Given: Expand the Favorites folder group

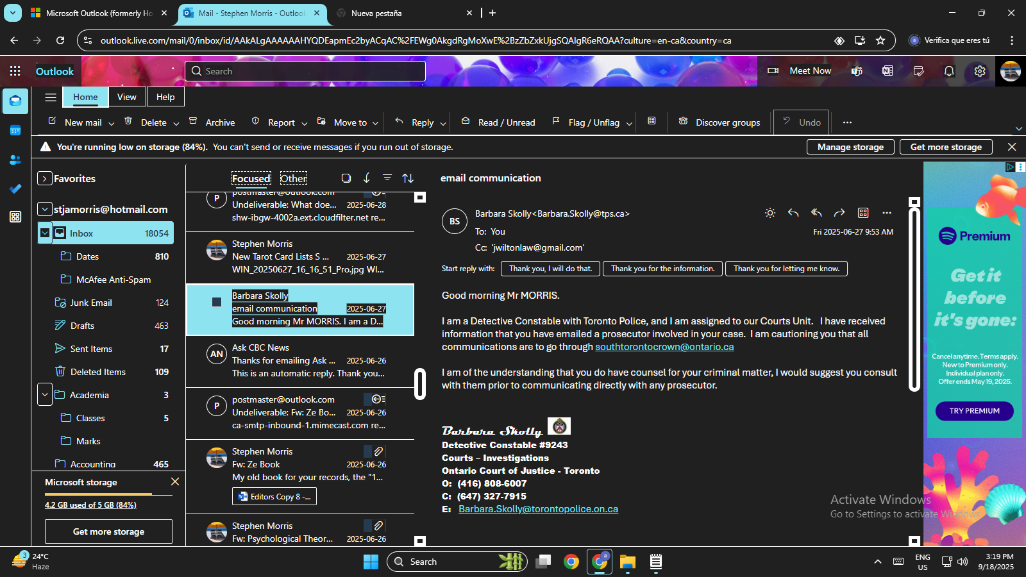Looking at the screenshot, I should 44,179.
